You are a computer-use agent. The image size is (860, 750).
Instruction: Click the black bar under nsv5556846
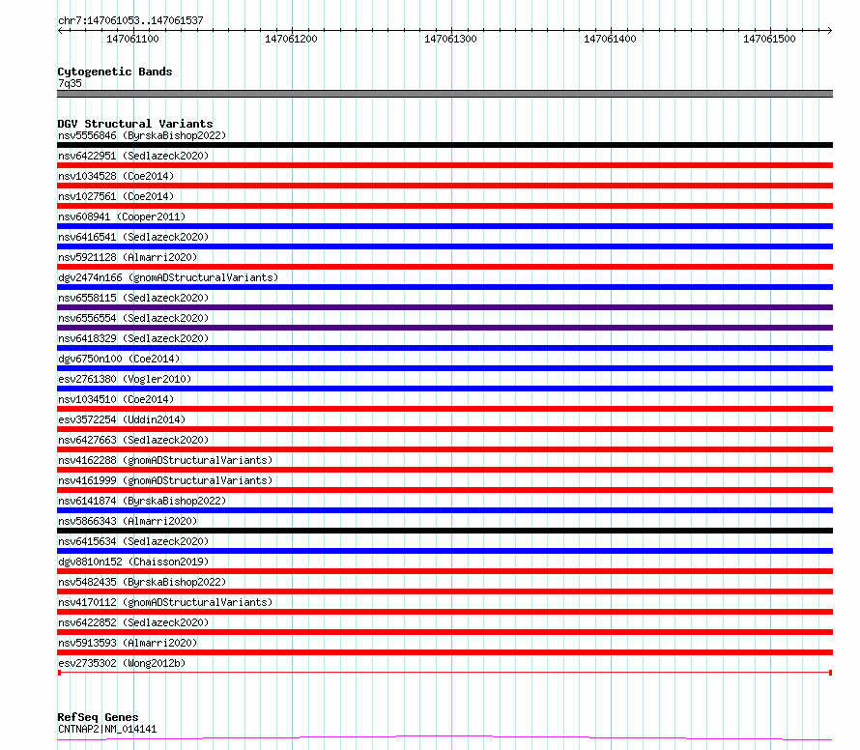coord(444,145)
